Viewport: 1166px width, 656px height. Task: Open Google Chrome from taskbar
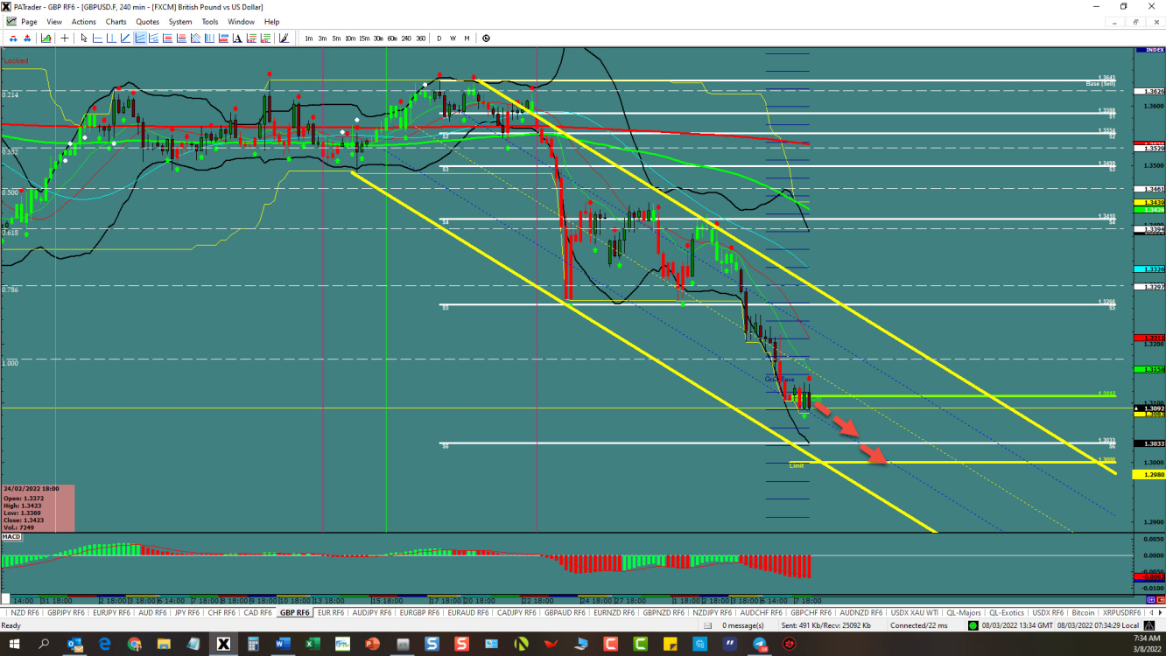point(134,644)
